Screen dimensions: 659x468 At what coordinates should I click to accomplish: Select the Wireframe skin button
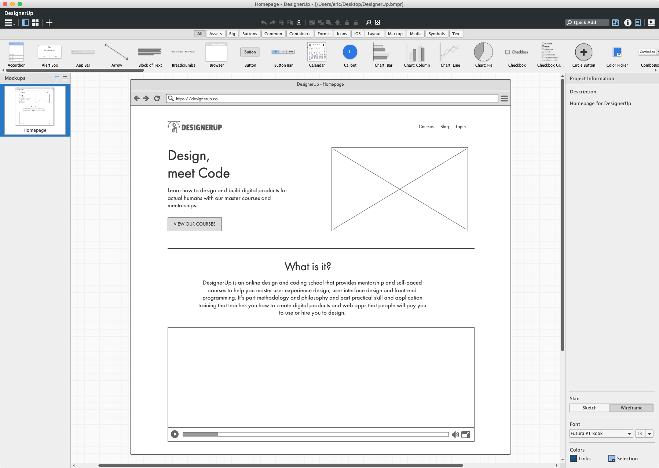click(x=631, y=408)
